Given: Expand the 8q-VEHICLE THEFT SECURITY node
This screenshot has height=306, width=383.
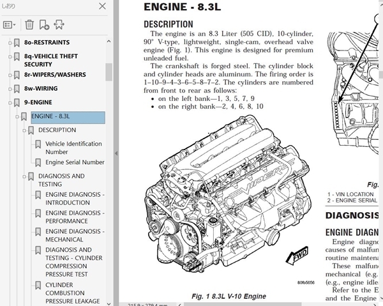Looking at the screenshot, I should click(x=10, y=57).
